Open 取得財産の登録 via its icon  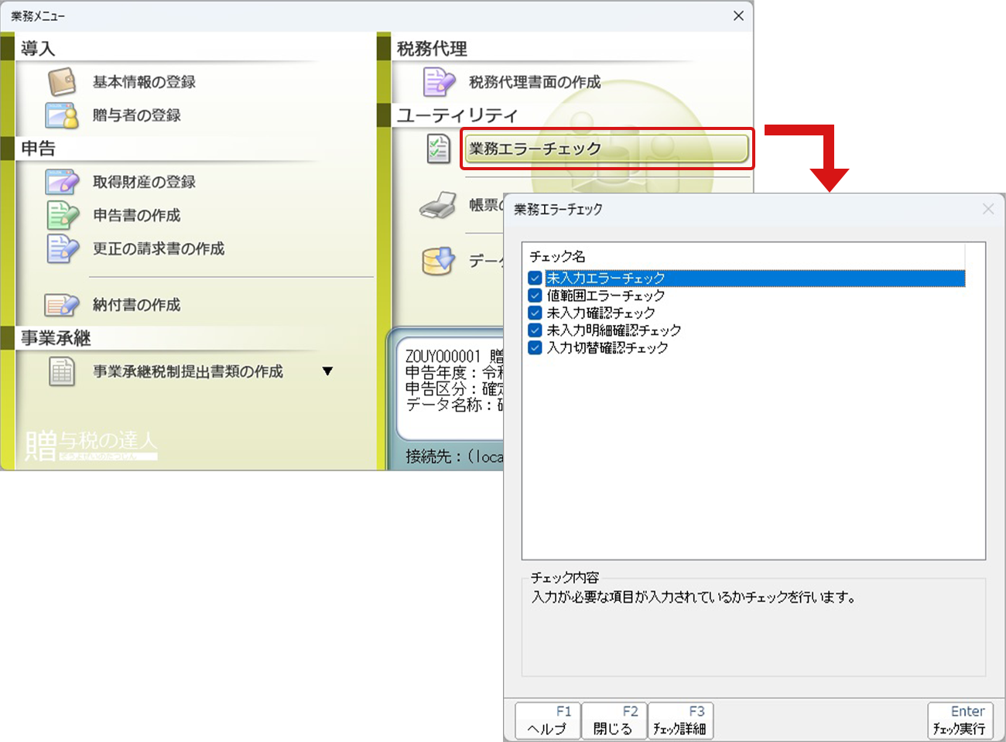tap(62, 182)
